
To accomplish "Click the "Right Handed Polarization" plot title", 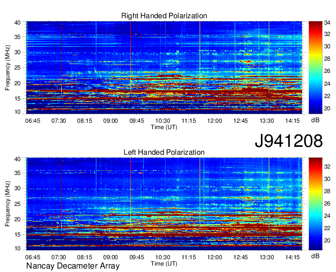I will tap(164, 16).
